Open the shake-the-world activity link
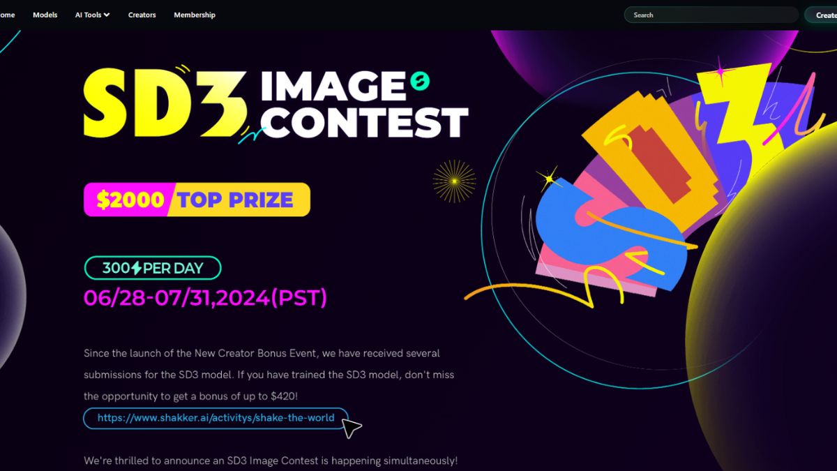 click(216, 418)
